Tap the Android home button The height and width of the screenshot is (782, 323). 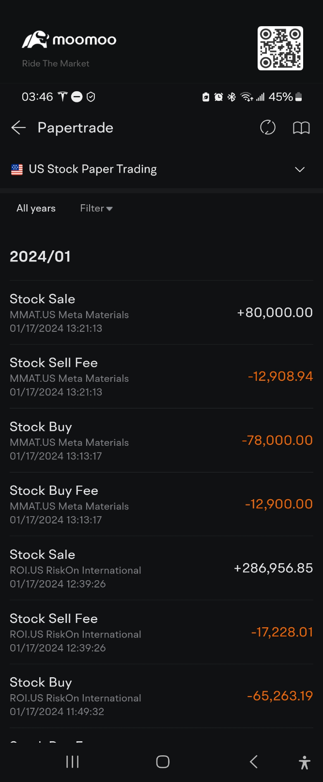(163, 762)
